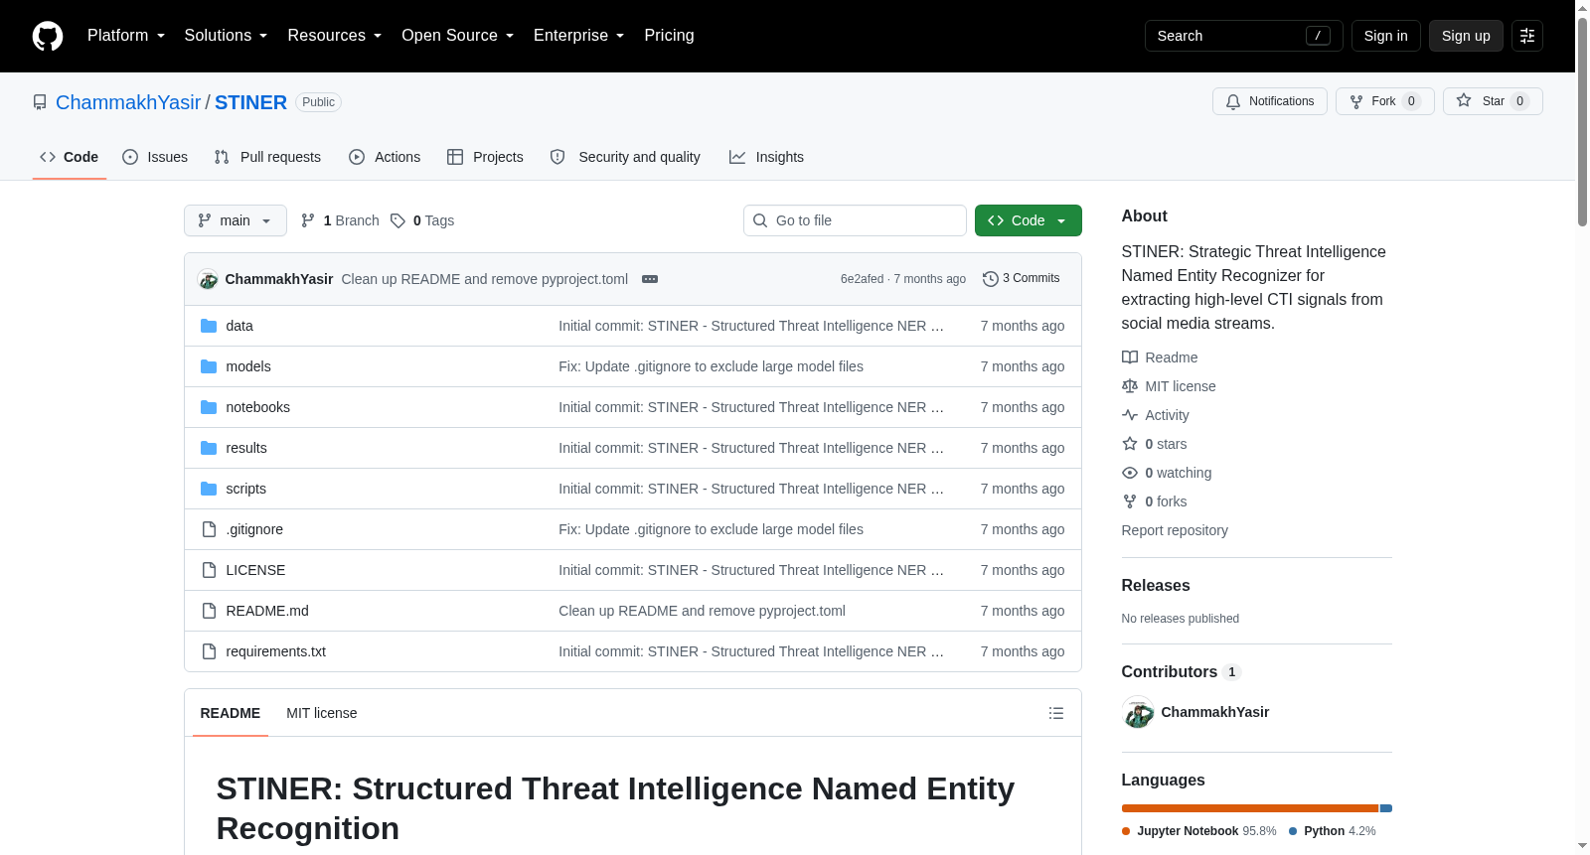Click the Notifications button
The width and height of the screenshot is (1590, 855).
(x=1270, y=101)
